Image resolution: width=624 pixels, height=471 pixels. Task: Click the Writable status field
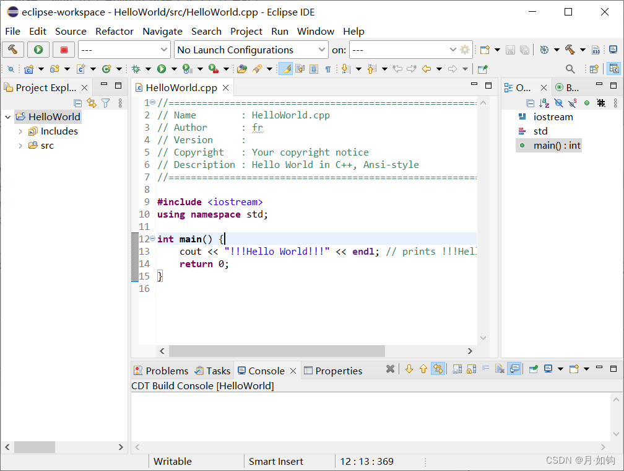(x=172, y=461)
